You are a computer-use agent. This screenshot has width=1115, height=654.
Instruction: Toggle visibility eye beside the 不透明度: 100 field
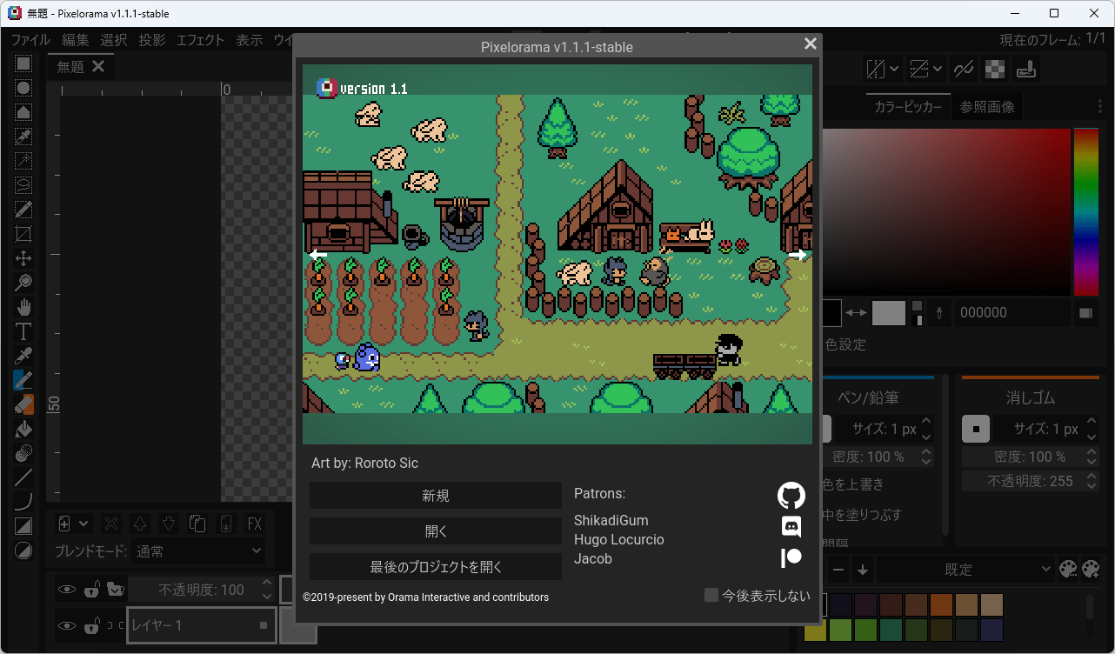click(67, 591)
